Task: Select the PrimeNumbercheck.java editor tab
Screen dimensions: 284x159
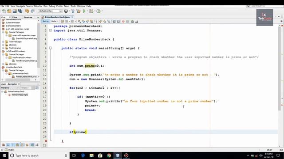Action: coord(57,17)
